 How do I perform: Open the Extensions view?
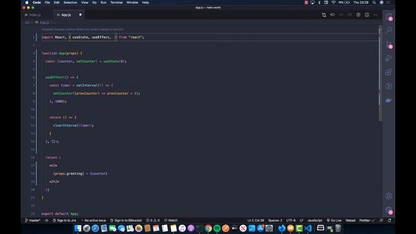(389, 72)
